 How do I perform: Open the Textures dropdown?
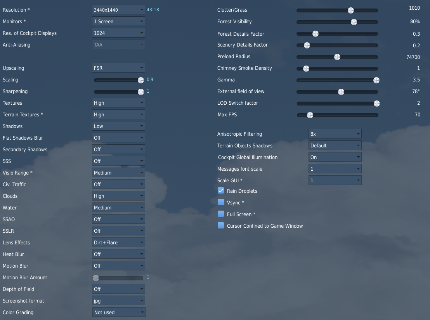click(118, 103)
